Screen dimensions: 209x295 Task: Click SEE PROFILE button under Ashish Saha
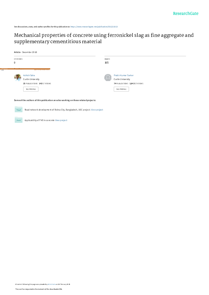31,89
